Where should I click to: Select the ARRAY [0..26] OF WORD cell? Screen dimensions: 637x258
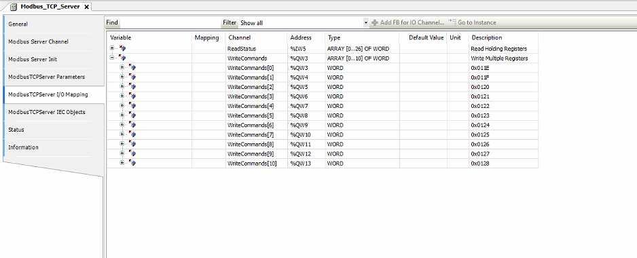point(363,48)
